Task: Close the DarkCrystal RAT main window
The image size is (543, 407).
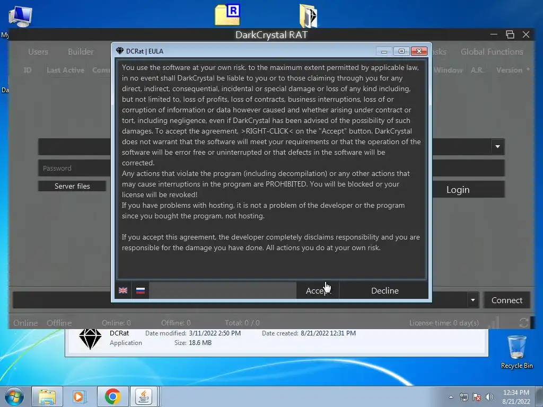Action: click(526, 34)
